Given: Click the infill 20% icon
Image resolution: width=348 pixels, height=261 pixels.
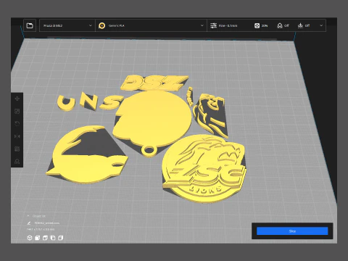Looking at the screenshot, I should (257, 25).
